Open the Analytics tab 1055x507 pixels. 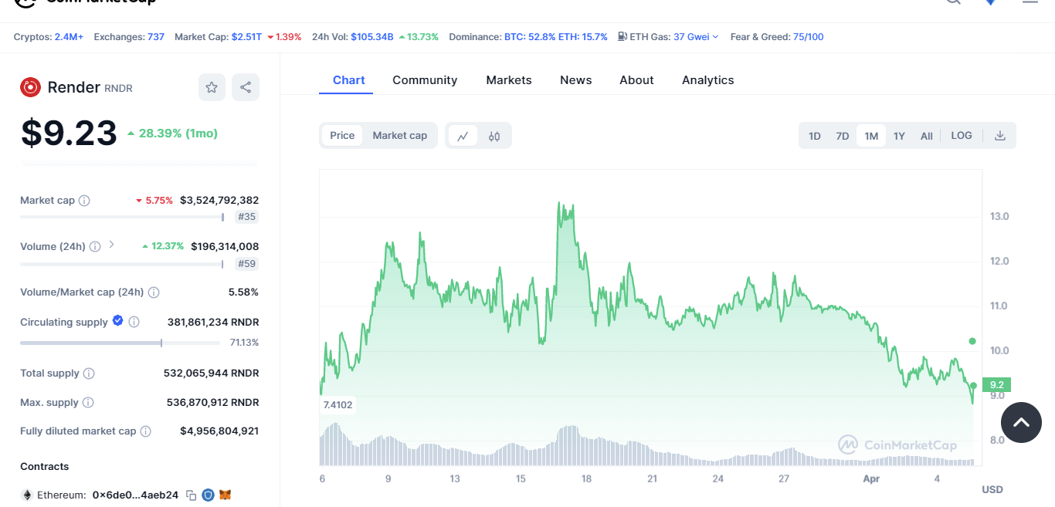[x=708, y=80]
